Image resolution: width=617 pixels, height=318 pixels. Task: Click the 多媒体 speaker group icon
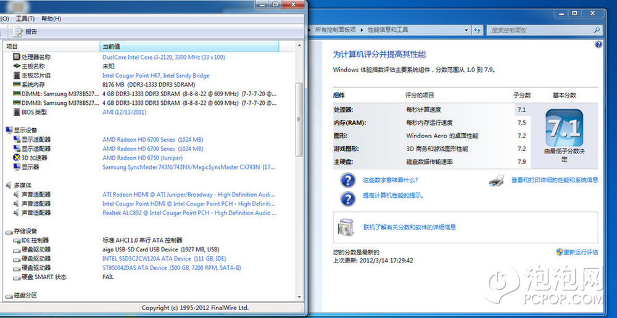[x=9, y=185]
